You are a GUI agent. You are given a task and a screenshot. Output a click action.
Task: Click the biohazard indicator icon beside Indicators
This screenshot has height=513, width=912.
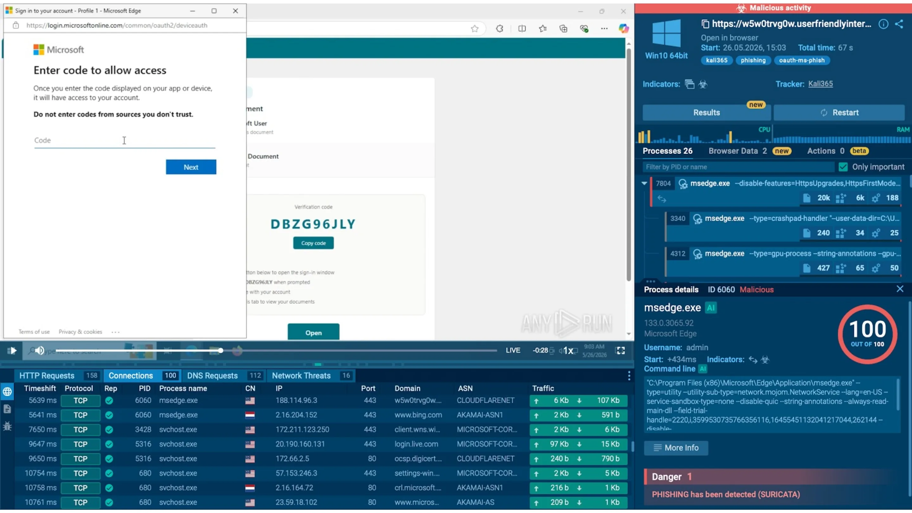(x=703, y=84)
